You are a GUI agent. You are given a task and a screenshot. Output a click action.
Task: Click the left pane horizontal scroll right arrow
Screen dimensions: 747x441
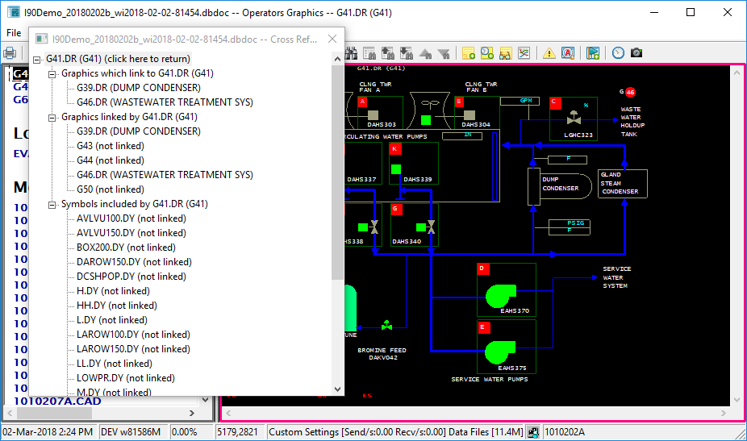(192, 414)
